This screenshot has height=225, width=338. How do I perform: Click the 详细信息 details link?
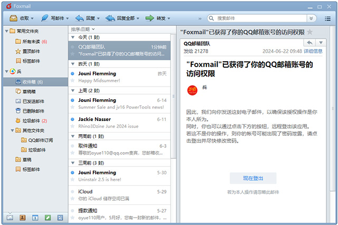click(x=313, y=51)
